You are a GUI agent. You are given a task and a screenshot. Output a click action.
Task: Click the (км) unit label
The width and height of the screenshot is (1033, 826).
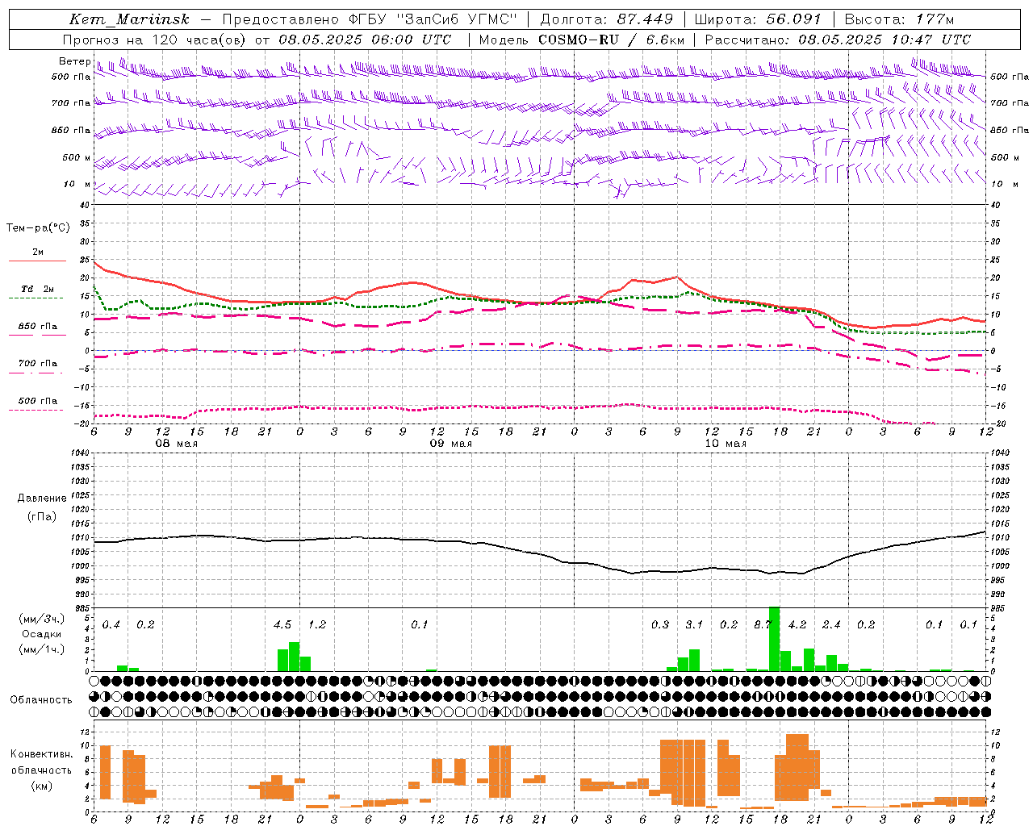(x=42, y=786)
